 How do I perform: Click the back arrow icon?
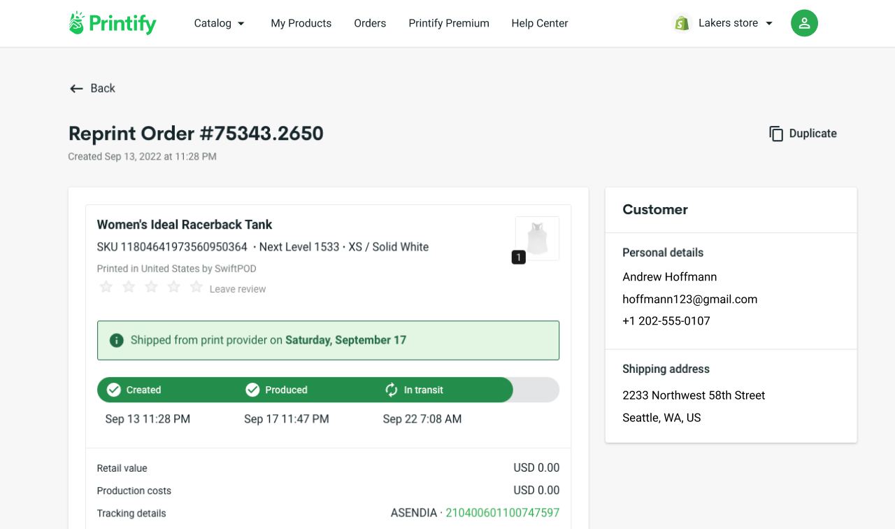(76, 88)
